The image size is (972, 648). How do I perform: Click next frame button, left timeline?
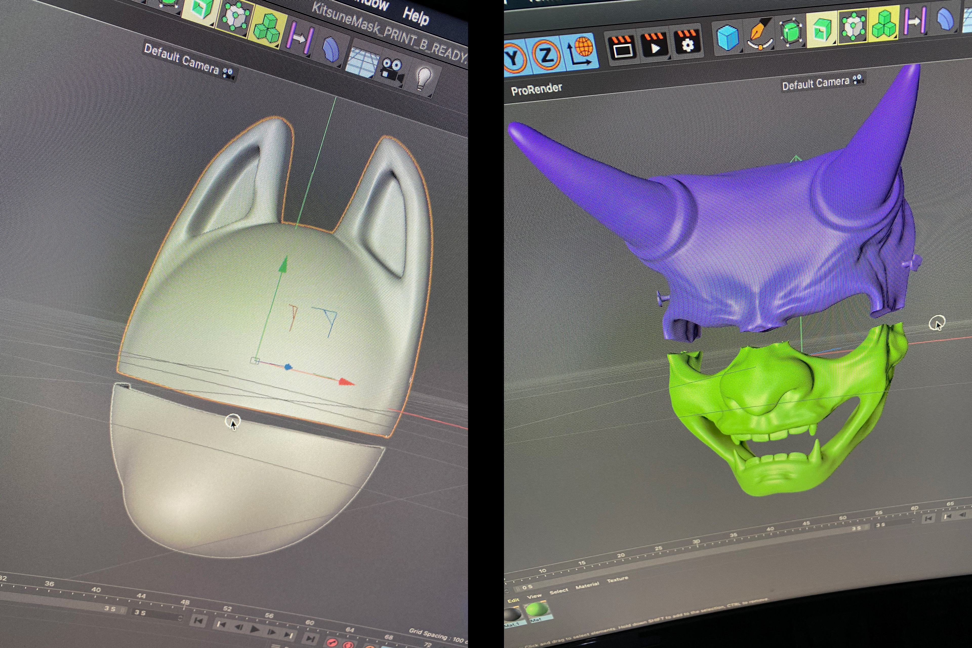[272, 632]
